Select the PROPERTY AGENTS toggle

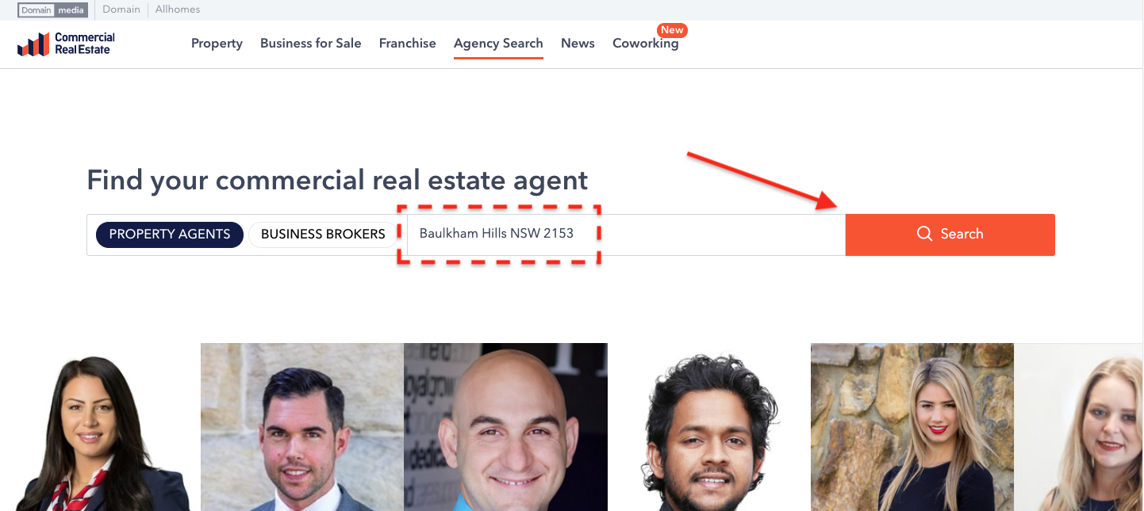click(x=170, y=235)
